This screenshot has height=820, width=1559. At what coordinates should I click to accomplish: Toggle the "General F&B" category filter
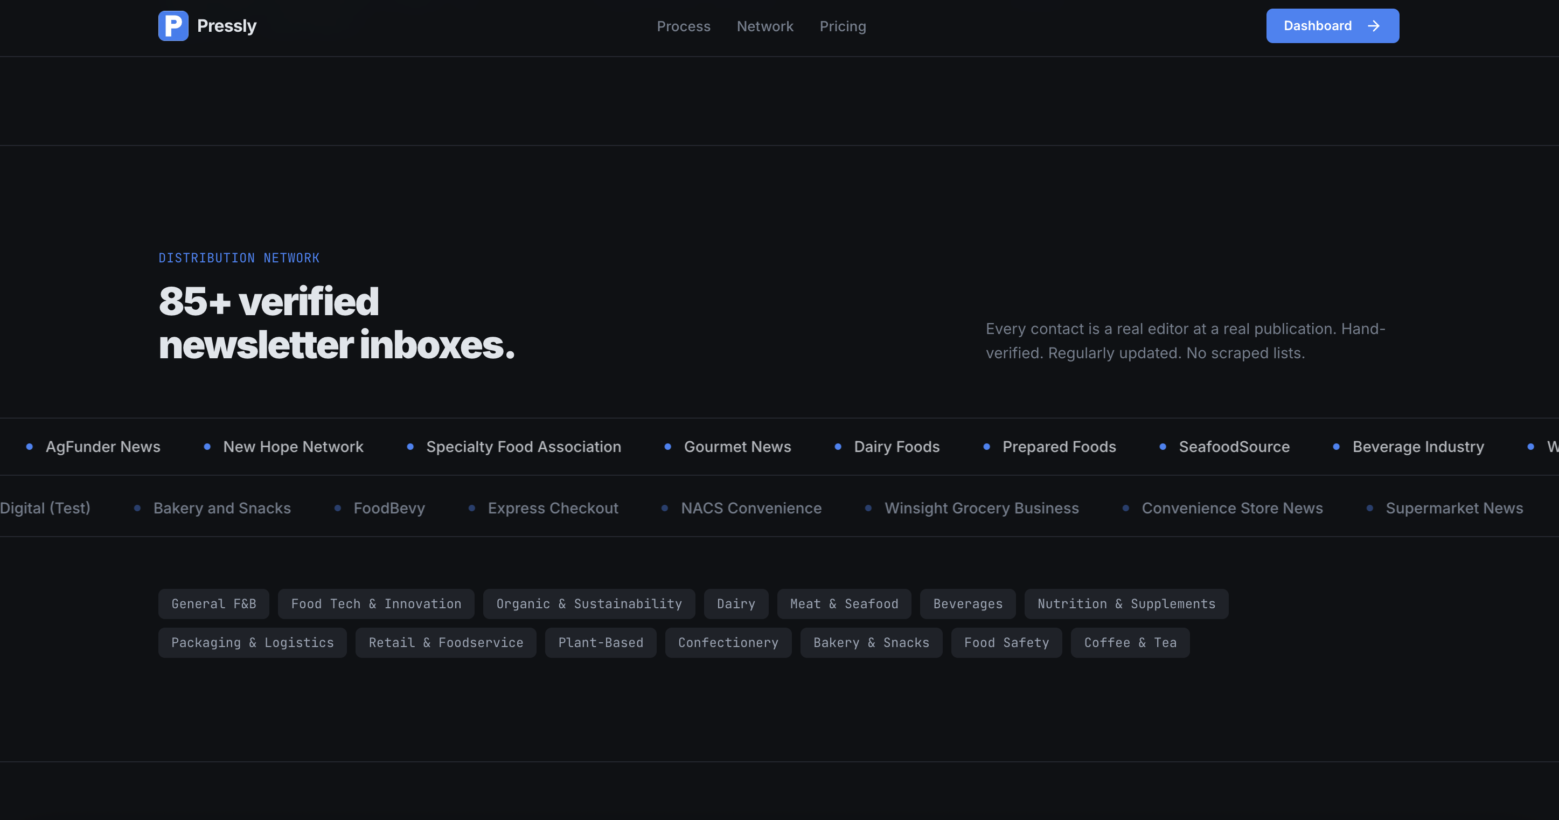[x=213, y=603]
